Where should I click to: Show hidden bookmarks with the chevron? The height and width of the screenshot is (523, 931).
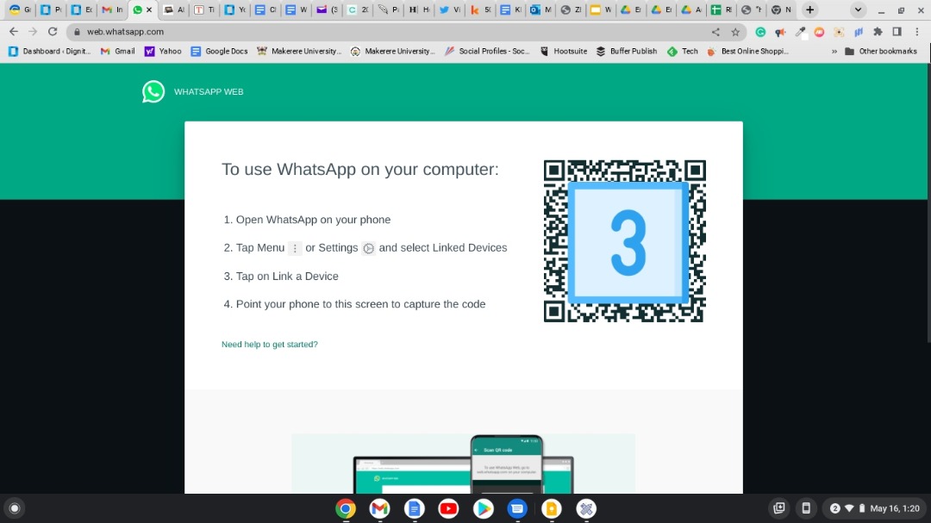tap(834, 51)
